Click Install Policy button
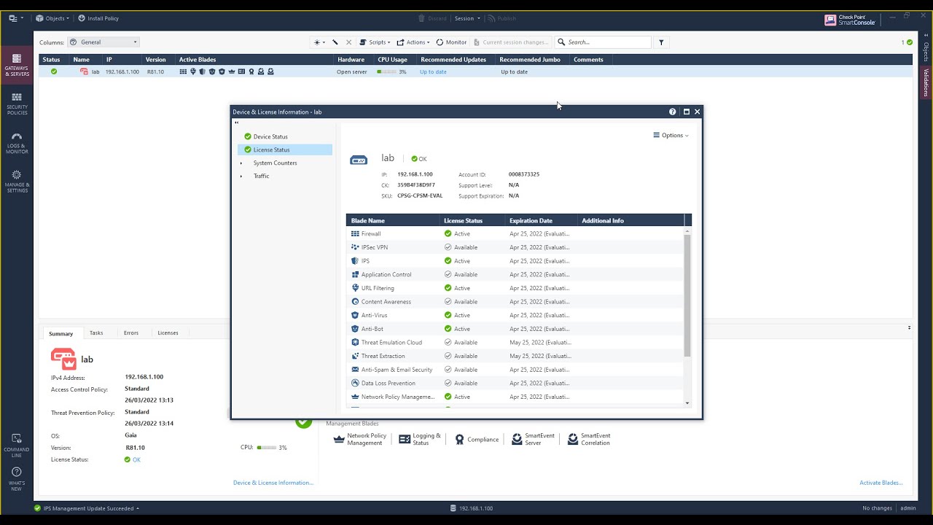This screenshot has width=933, height=525. (98, 18)
